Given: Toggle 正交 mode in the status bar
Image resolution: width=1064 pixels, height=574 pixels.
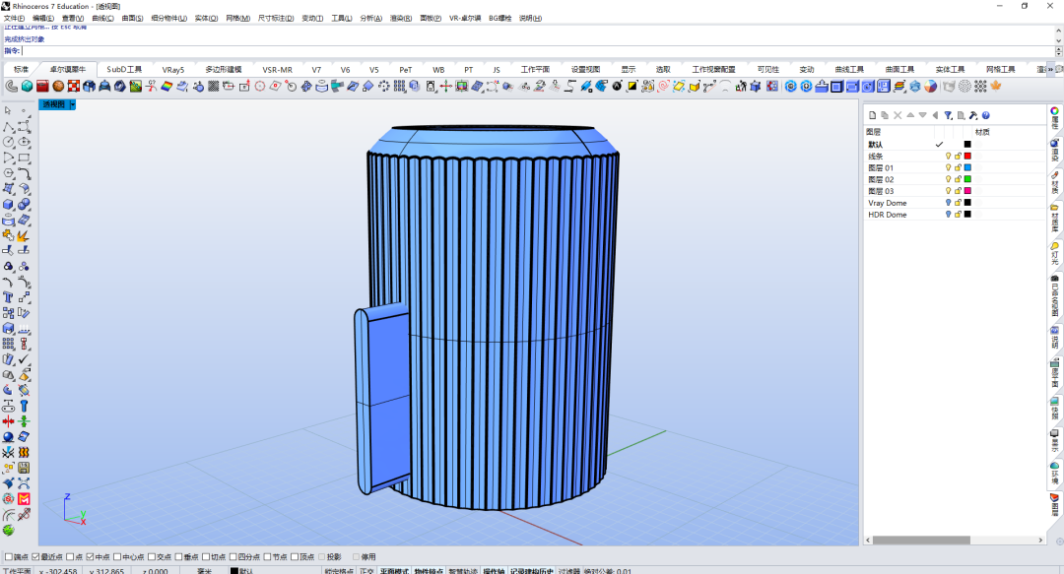Looking at the screenshot, I should pyautogui.click(x=366, y=571).
